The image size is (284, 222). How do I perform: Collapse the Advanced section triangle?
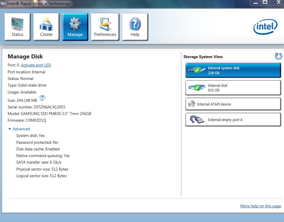coord(10,129)
